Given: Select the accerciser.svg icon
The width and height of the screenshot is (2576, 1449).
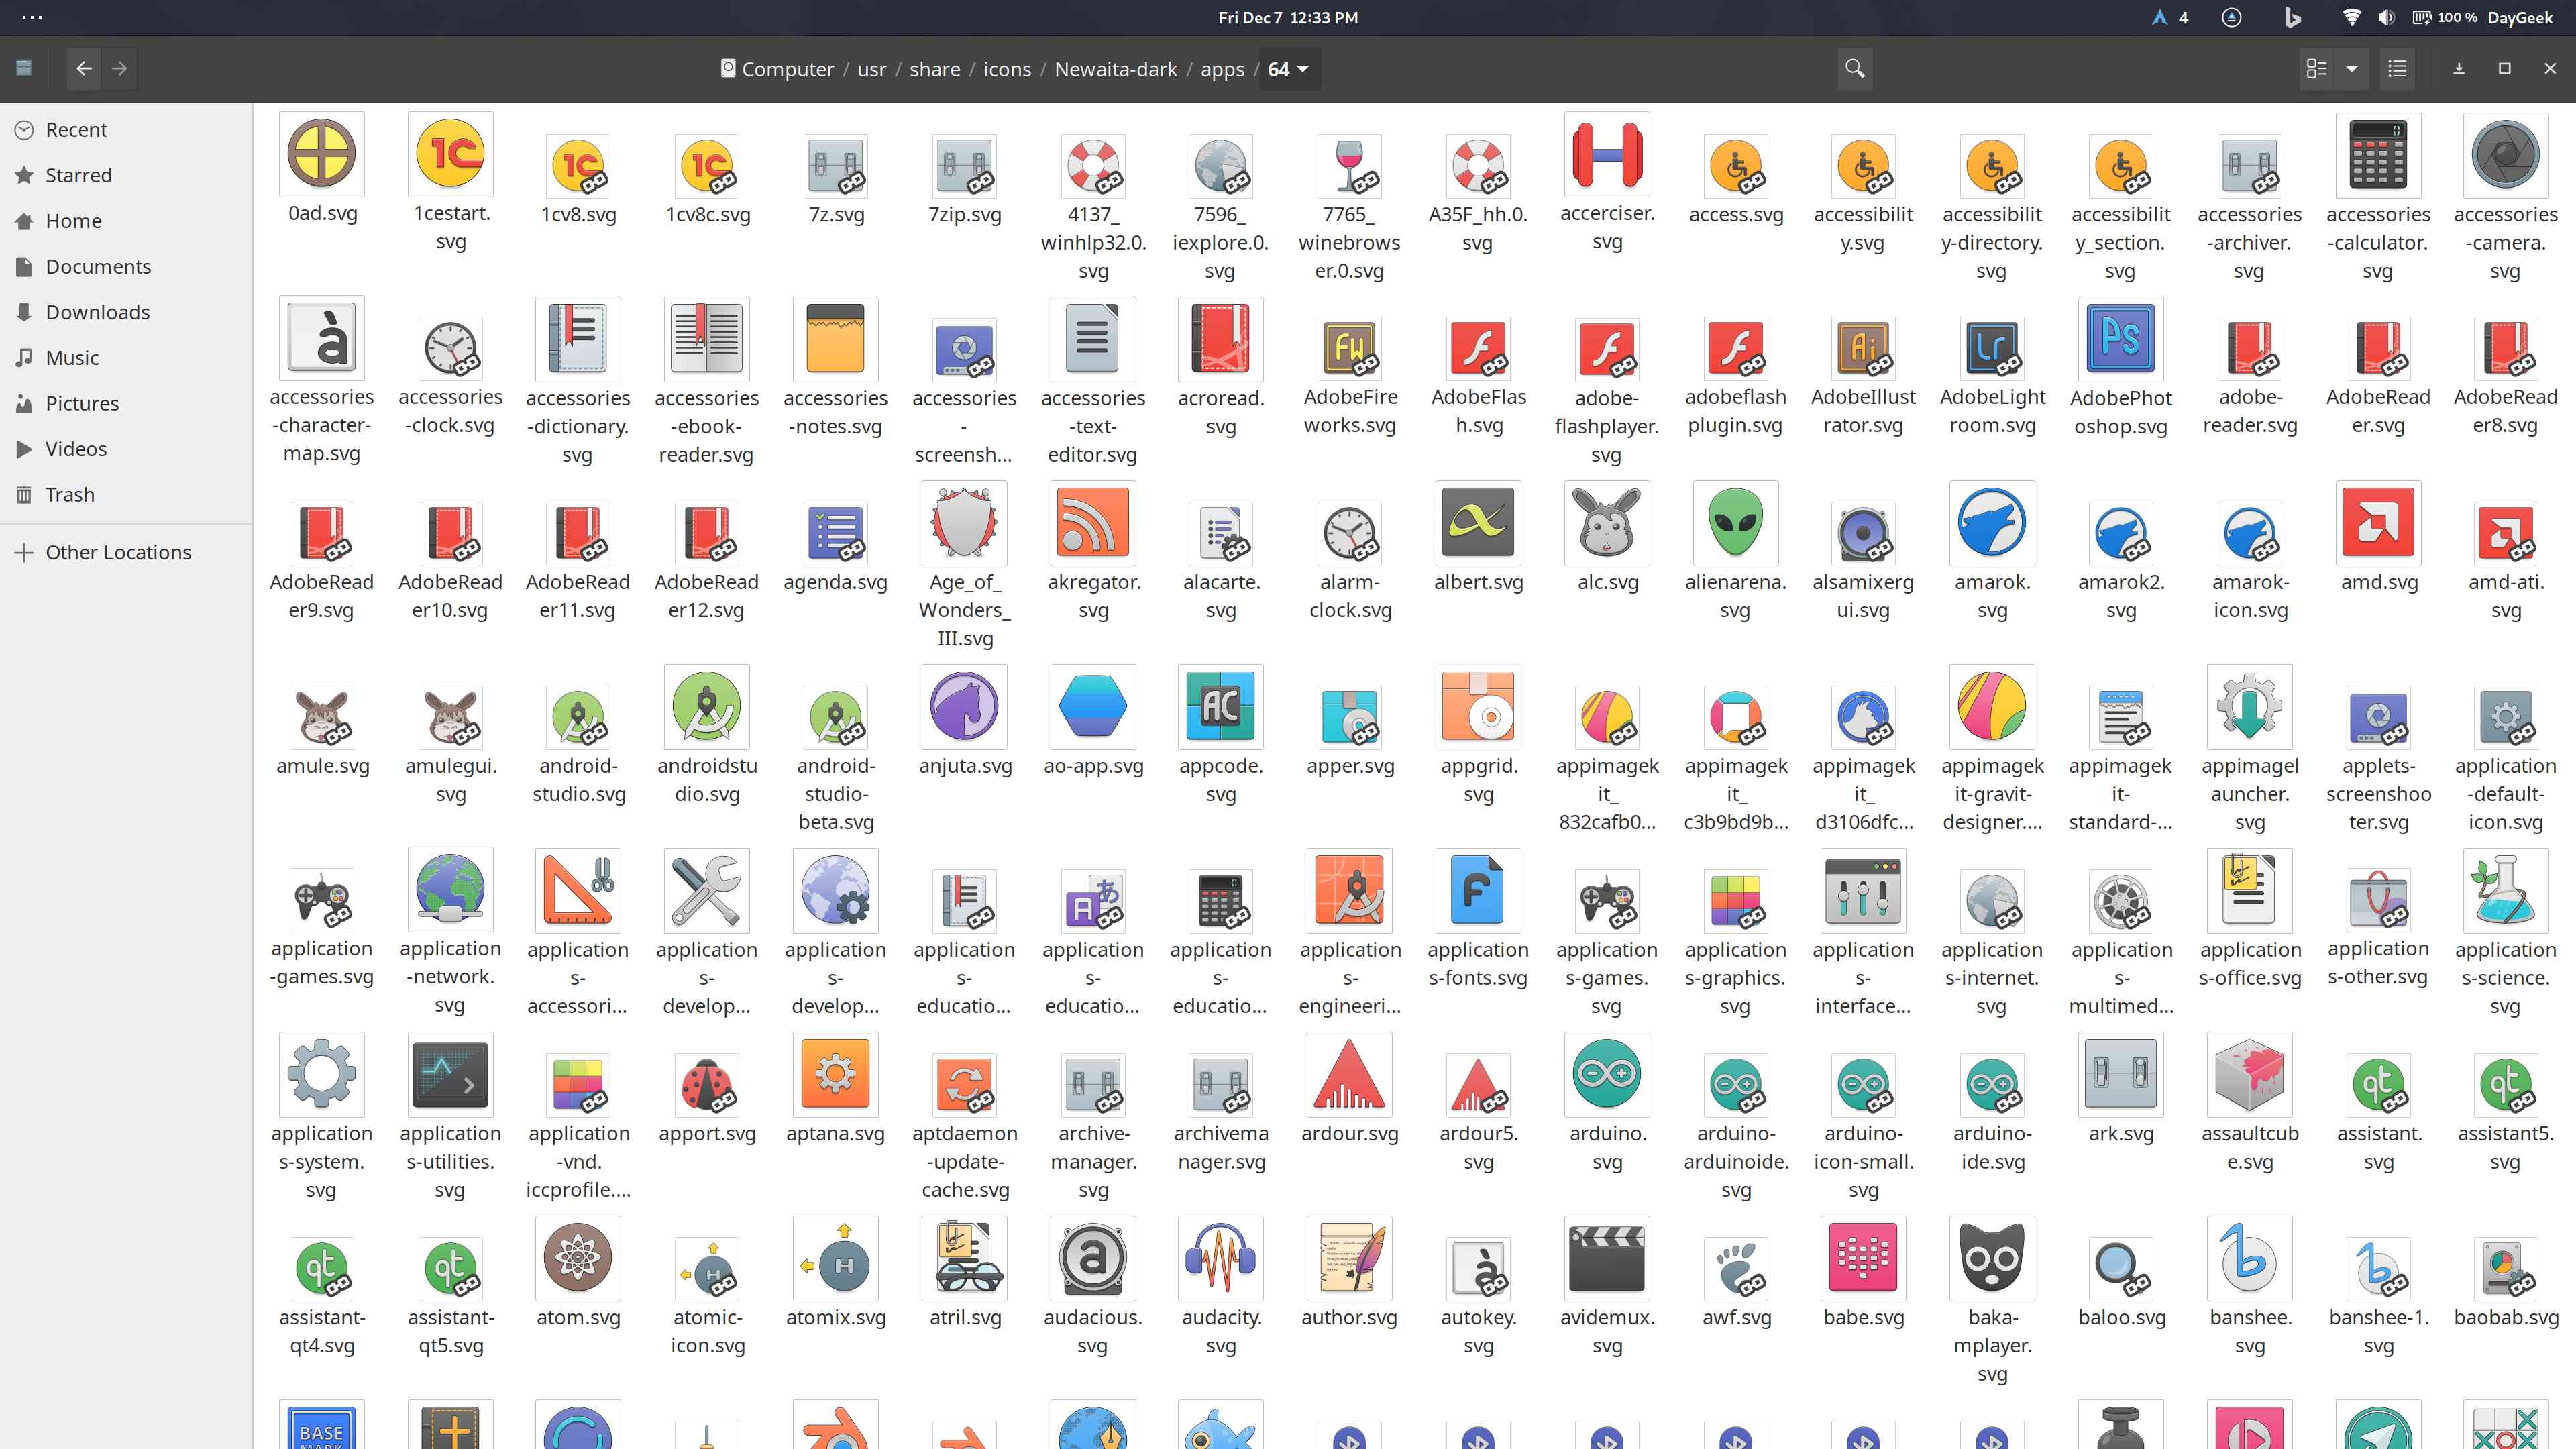Looking at the screenshot, I should 1607,154.
